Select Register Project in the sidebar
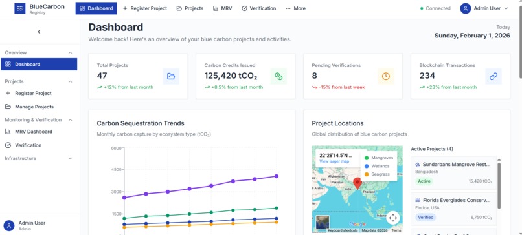 (x=39, y=93)
